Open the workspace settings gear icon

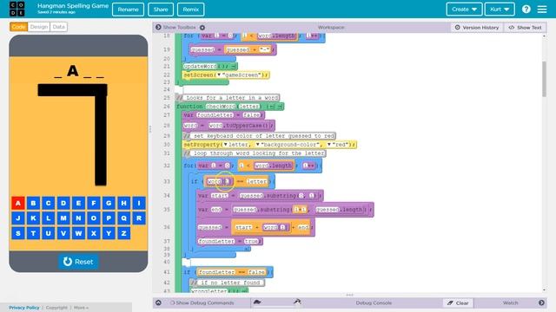202,28
